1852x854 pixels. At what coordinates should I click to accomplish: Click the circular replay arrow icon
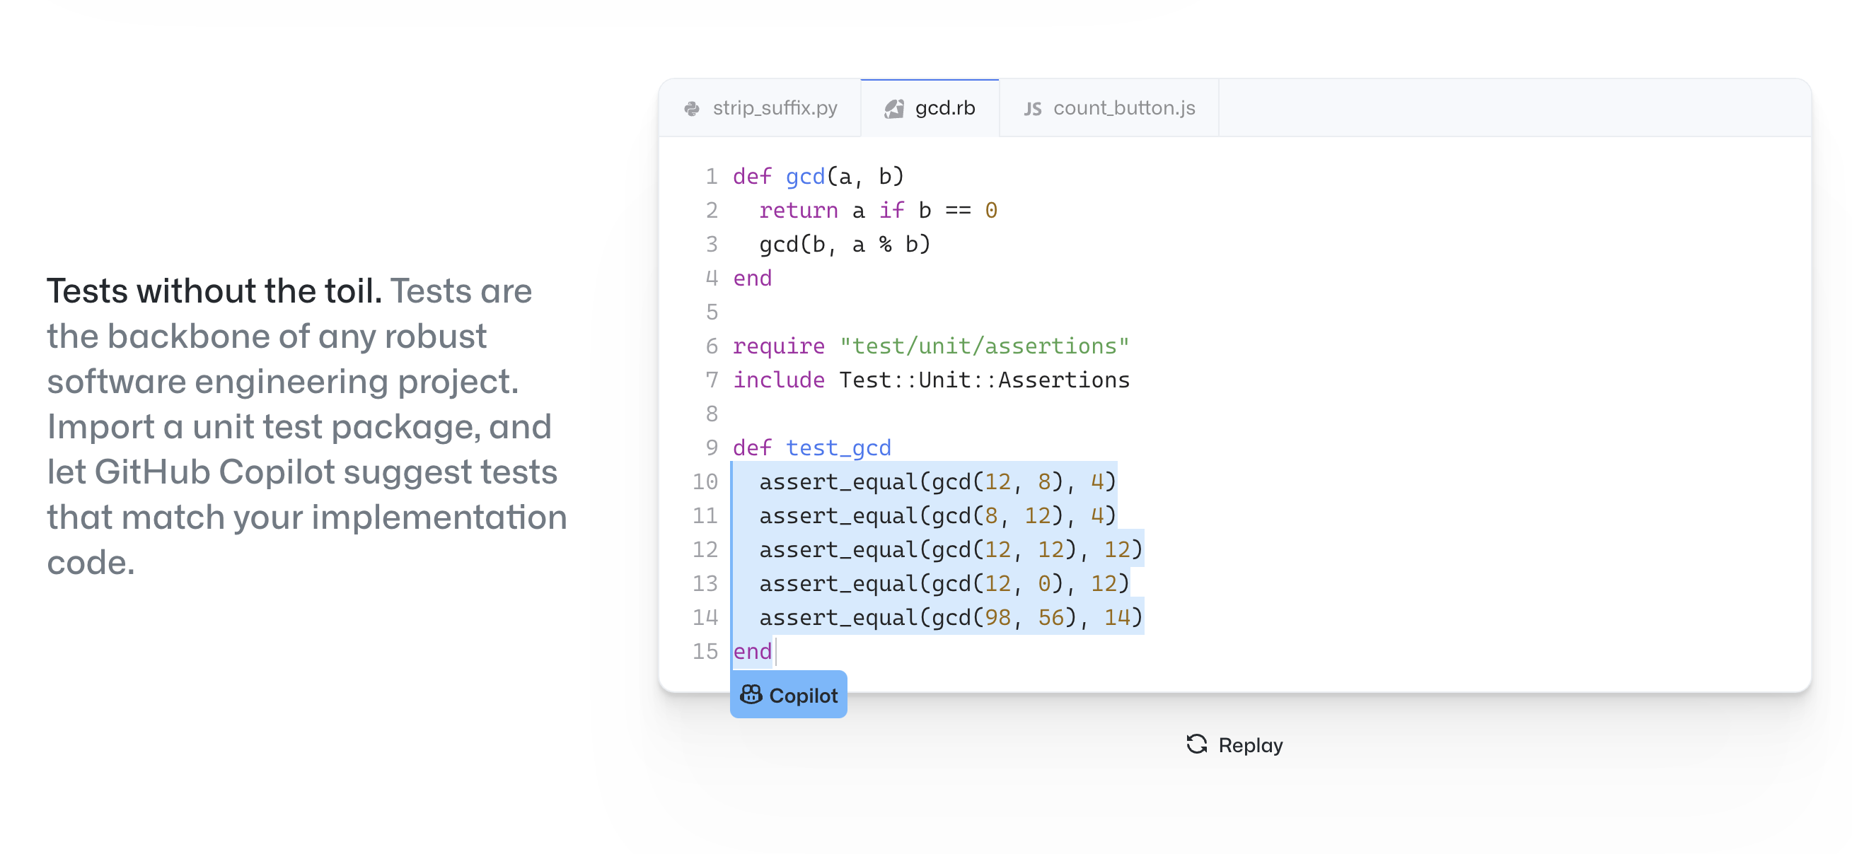[x=1197, y=745]
